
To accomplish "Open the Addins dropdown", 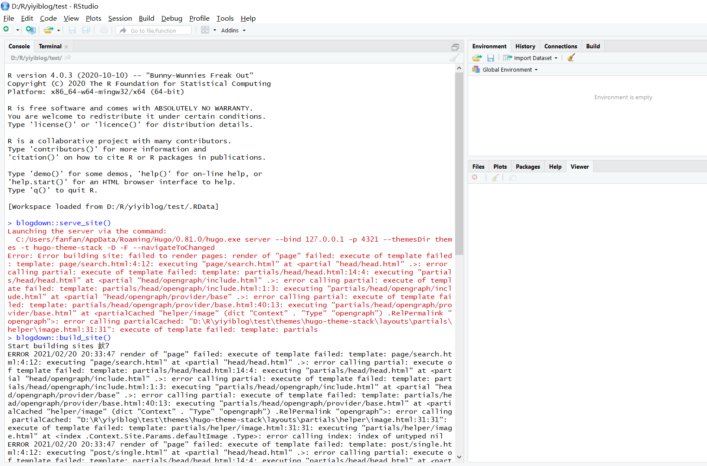I will 233,30.
